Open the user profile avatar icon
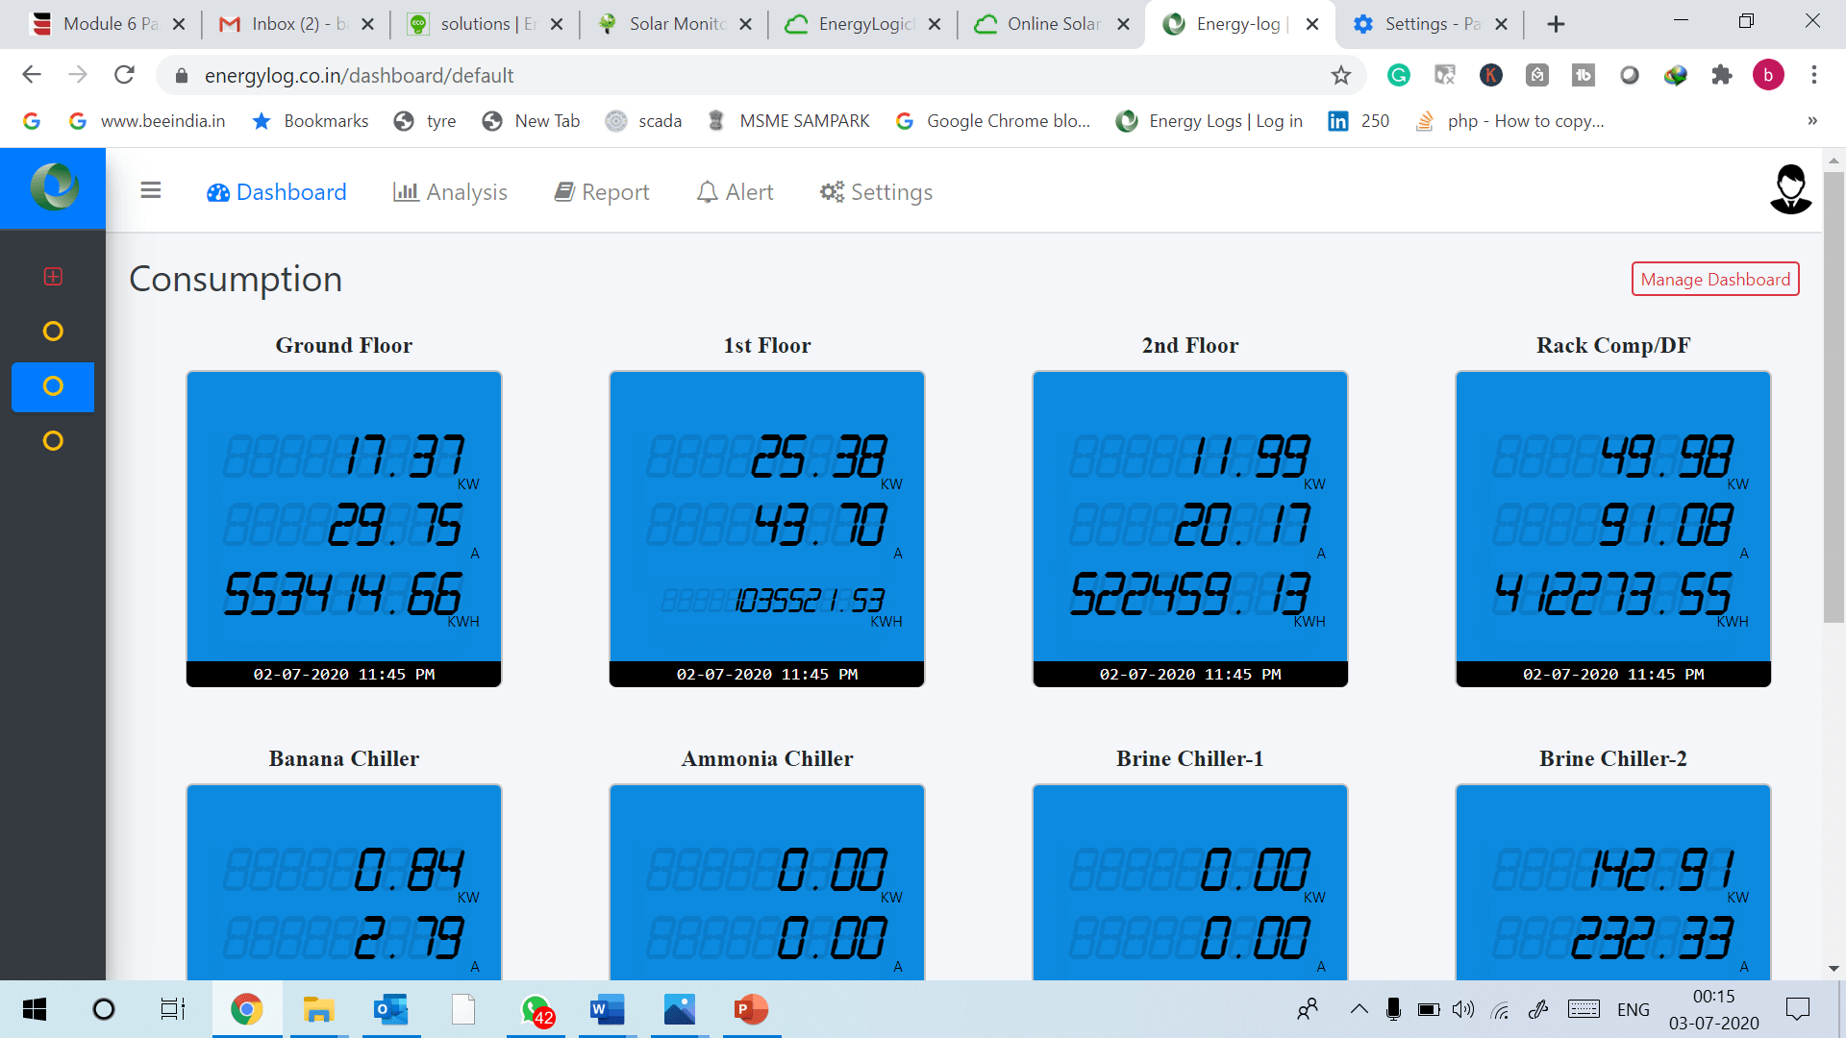The width and height of the screenshot is (1846, 1038). 1790,189
